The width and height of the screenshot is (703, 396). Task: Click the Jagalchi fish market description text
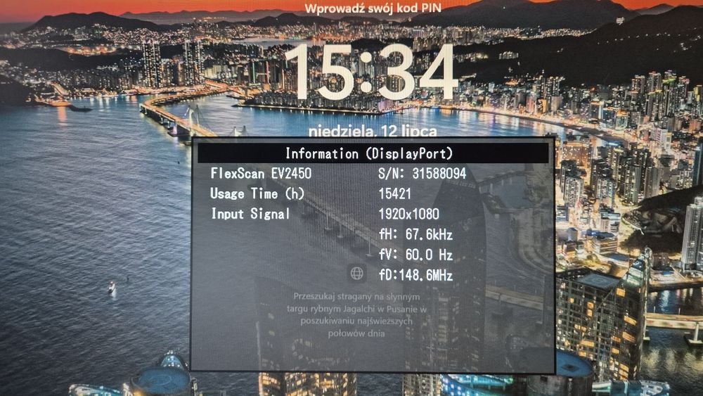(x=356, y=315)
